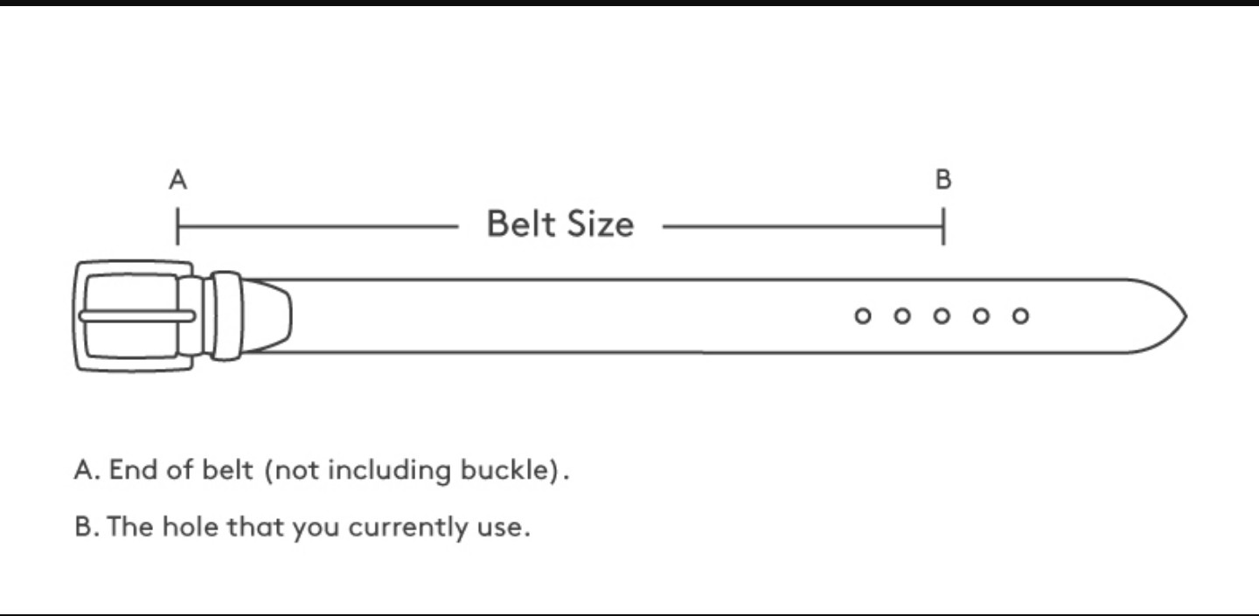
Task: Click measurement line right of "Belt Size"
Action: (x=802, y=227)
